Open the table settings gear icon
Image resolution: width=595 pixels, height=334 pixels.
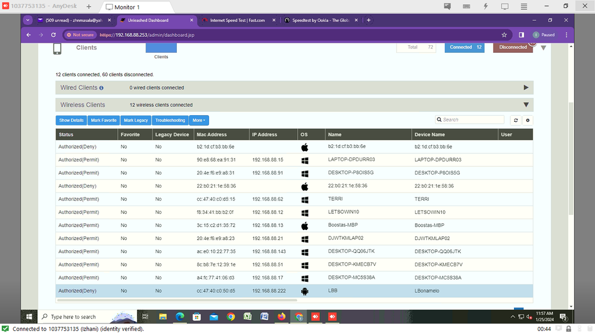pos(527,120)
